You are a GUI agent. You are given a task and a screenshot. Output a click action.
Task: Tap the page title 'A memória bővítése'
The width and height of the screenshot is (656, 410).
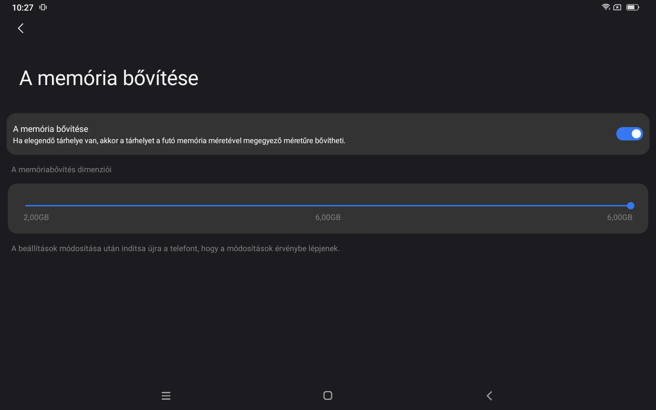pos(109,78)
